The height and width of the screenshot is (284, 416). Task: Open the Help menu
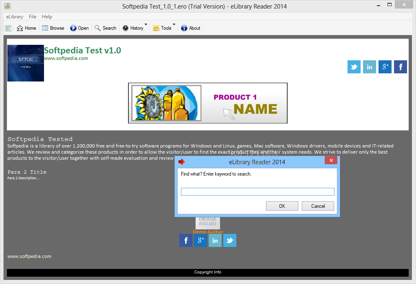click(47, 17)
